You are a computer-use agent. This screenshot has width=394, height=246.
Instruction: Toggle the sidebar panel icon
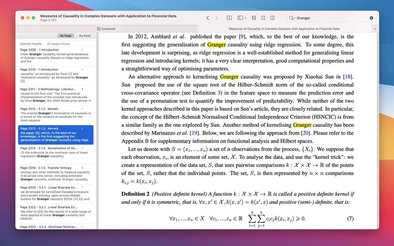[x=240, y=18]
